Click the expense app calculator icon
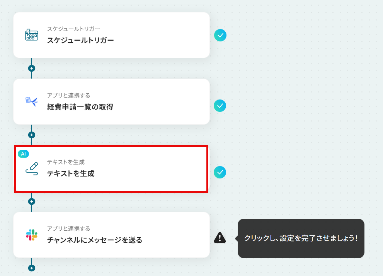This screenshot has height=276, width=383. pyautogui.click(x=32, y=101)
